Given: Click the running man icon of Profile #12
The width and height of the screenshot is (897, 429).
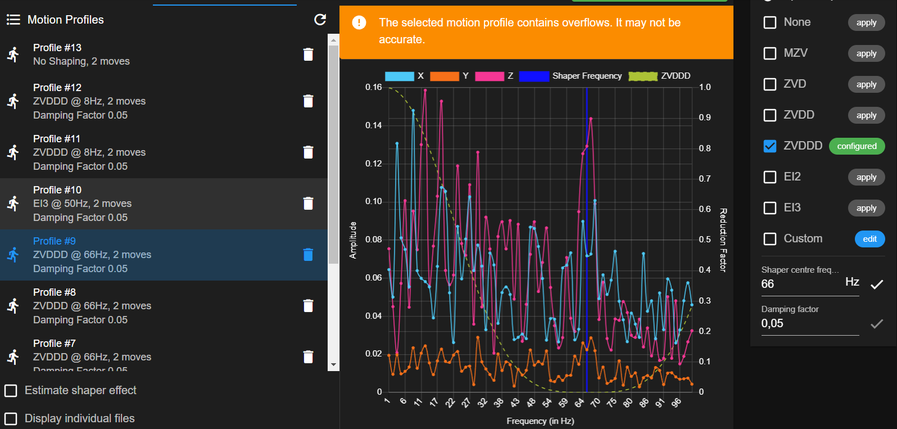Looking at the screenshot, I should click(x=13, y=101).
